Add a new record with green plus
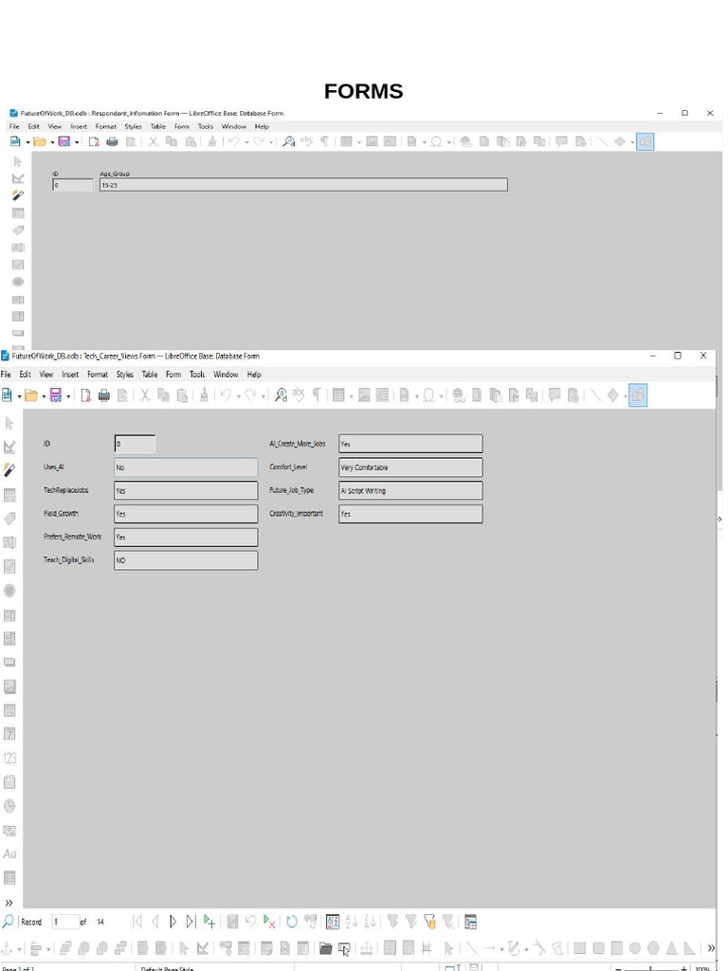This screenshot has height=971, width=728. pos(209,922)
